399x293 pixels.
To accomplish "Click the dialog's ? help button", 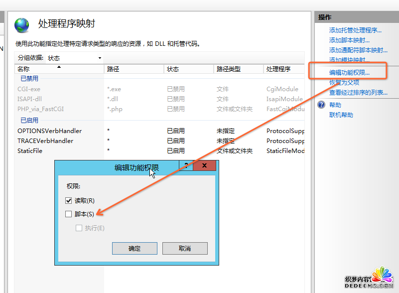I will (x=185, y=166).
